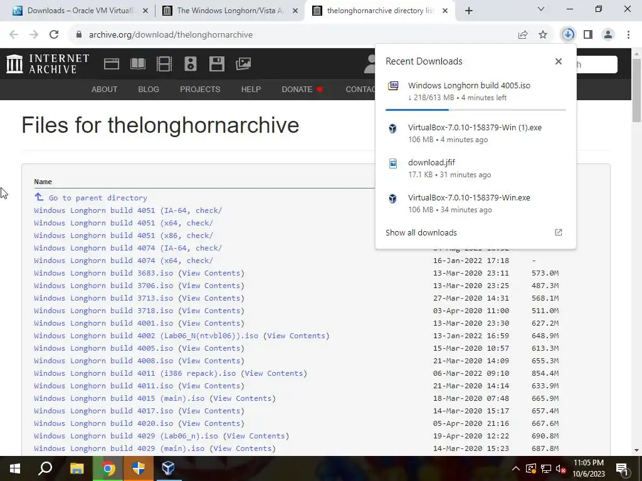Click the share this page icon
Screen dimensions: 642x481
coord(523,35)
